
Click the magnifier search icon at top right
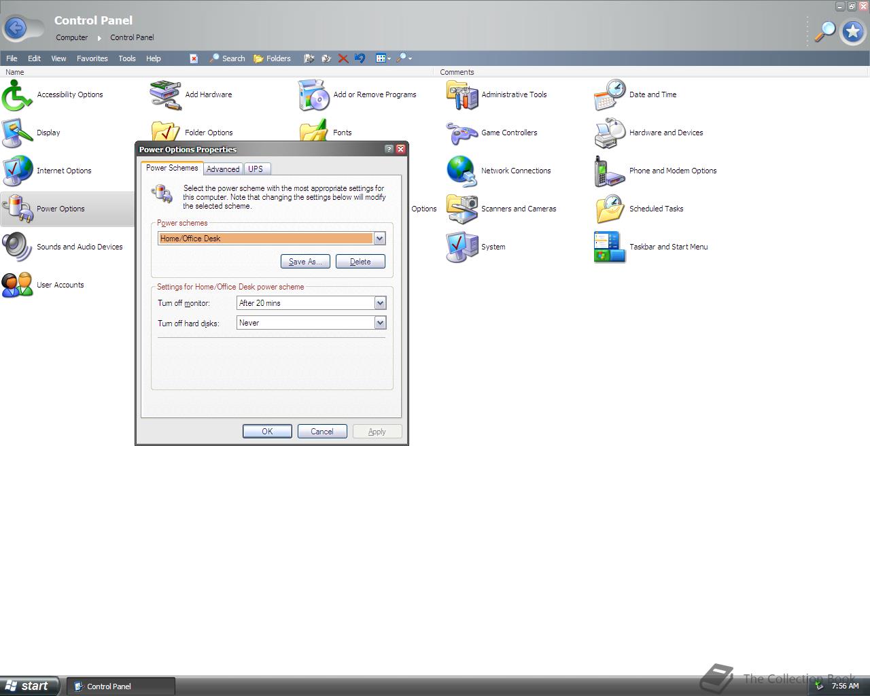point(824,31)
